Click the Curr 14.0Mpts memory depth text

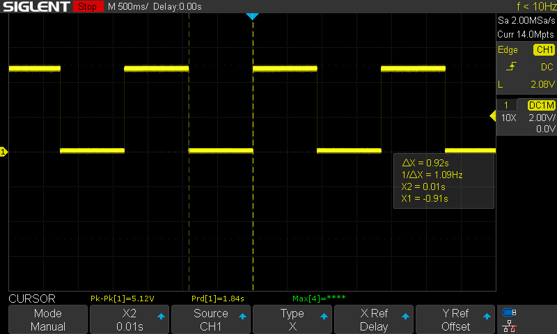(x=526, y=34)
